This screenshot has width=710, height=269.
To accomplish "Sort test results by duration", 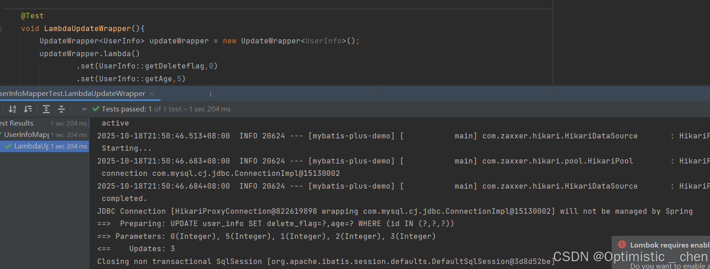I will [28, 109].
